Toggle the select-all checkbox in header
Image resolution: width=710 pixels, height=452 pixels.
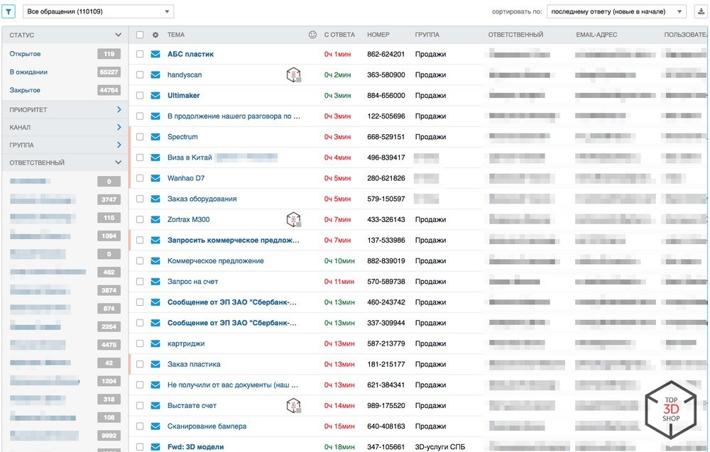[140, 35]
